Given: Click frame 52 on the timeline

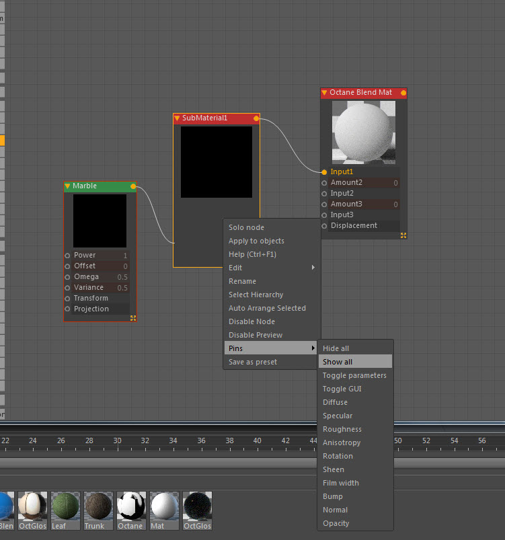Looking at the screenshot, I should click(x=426, y=441).
